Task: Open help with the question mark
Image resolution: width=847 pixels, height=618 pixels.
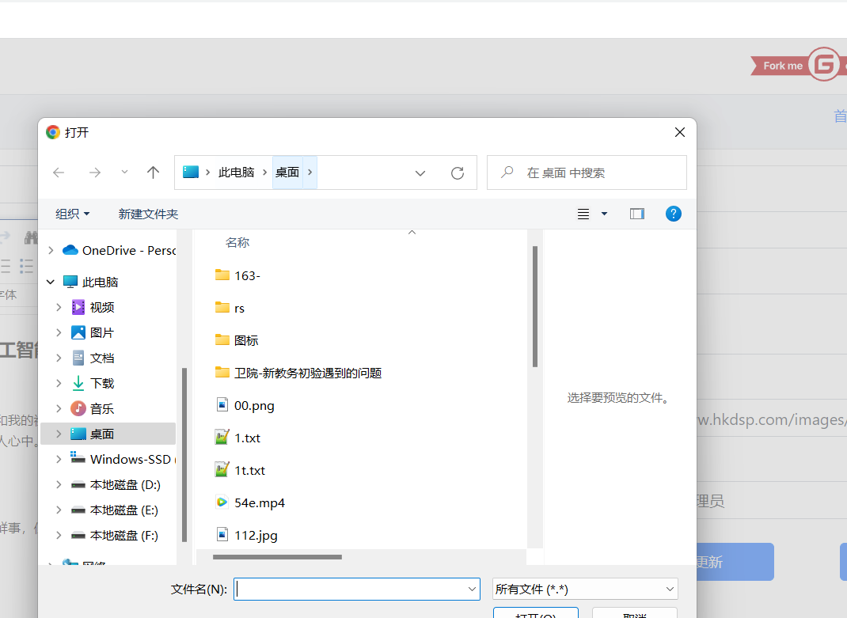Action: click(x=673, y=214)
